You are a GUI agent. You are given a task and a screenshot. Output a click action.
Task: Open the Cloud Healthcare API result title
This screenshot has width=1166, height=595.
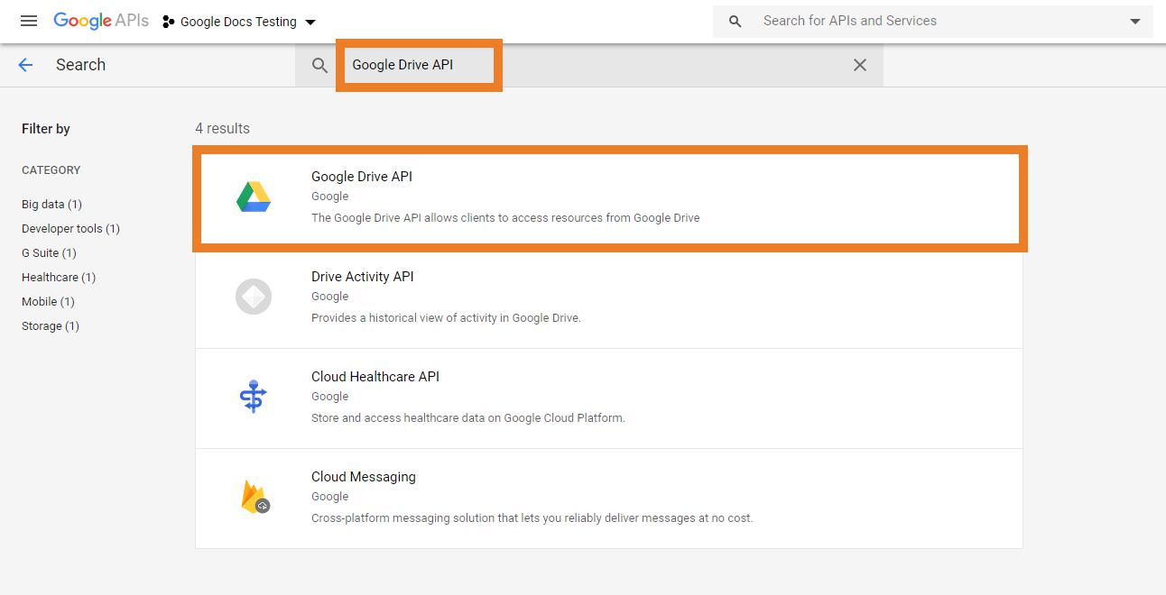click(x=375, y=377)
